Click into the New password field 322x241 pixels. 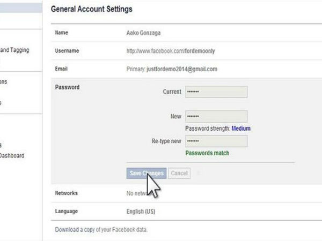click(x=216, y=116)
